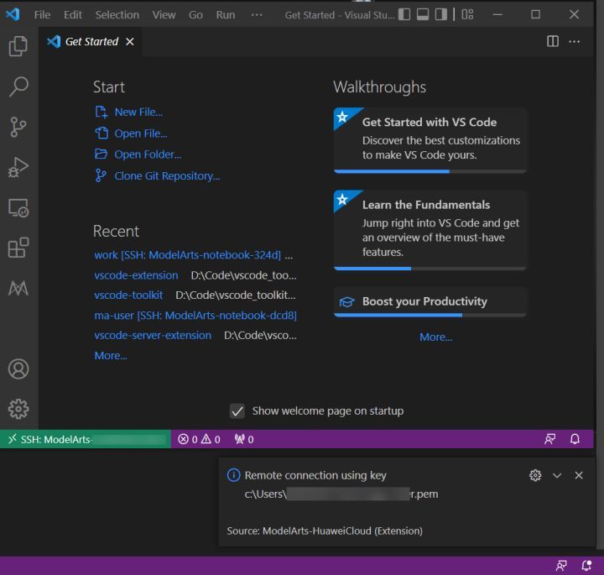This screenshot has height=575, width=604.
Task: Toggle the bottom panel layout icon
Action: click(x=423, y=14)
